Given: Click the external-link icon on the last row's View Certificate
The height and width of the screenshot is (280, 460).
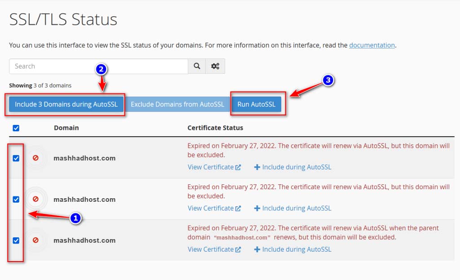Looking at the screenshot, I should pos(239,249).
